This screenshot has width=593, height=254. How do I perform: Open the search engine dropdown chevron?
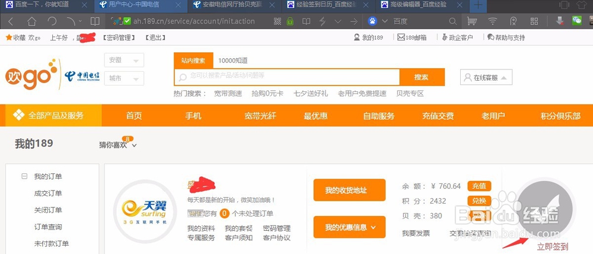(x=385, y=21)
